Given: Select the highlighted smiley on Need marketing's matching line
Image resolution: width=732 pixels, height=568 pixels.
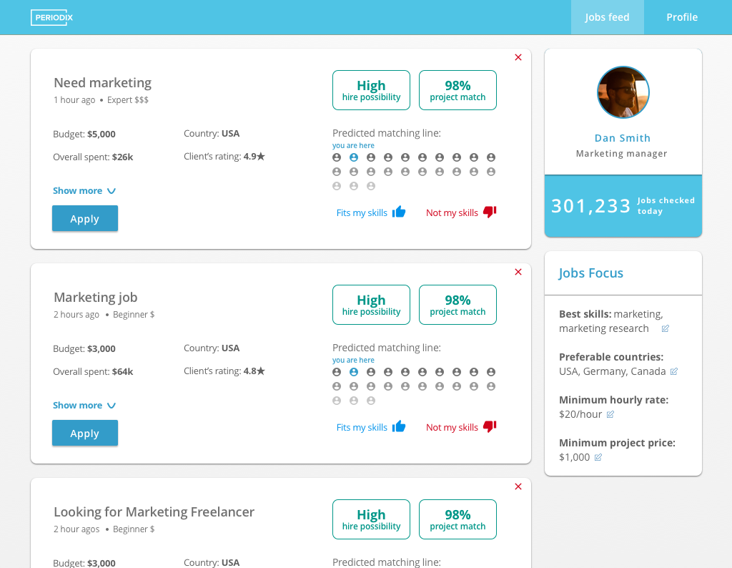Looking at the screenshot, I should 353,157.
